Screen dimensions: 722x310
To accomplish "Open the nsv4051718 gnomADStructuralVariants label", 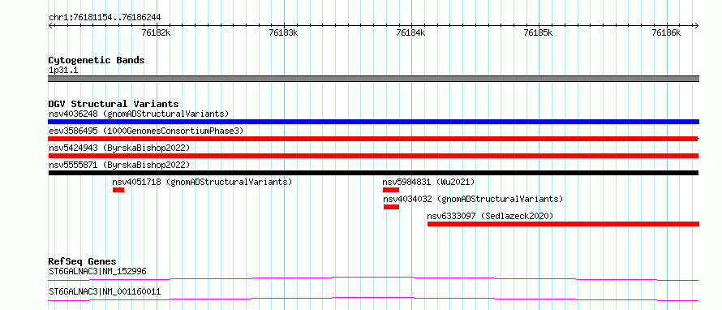I will [x=202, y=182].
